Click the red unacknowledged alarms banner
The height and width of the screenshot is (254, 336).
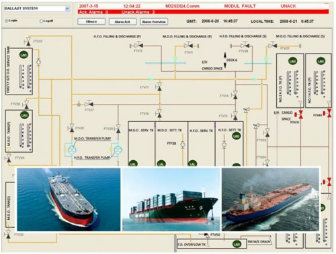pos(204,12)
